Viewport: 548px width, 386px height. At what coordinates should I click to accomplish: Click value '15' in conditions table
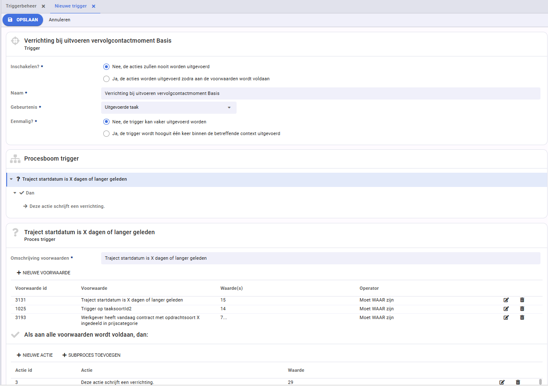pyautogui.click(x=223, y=300)
